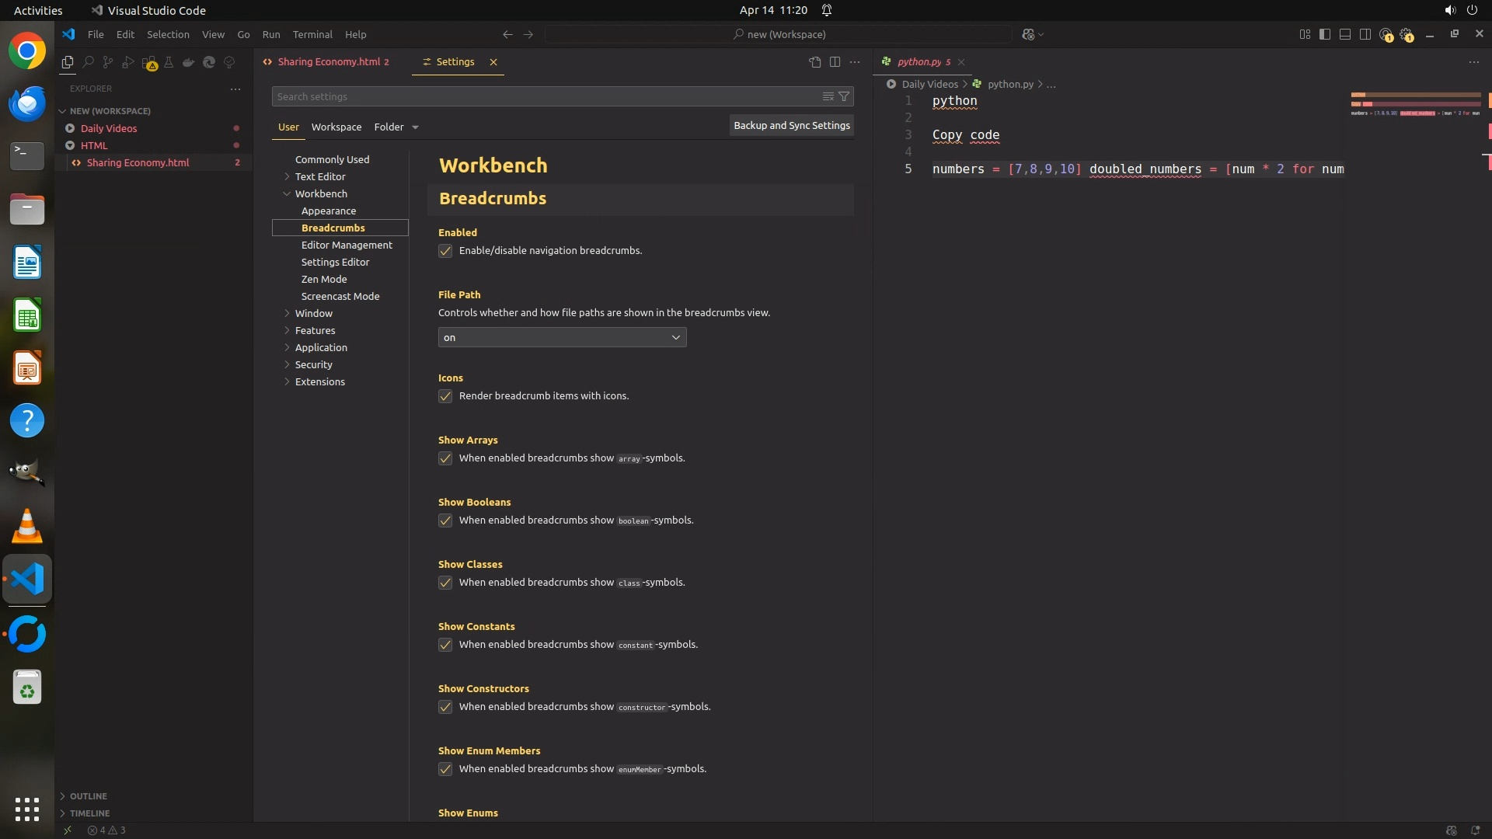The image size is (1492, 839).
Task: Switch to Workspace settings tab
Action: pyautogui.click(x=336, y=127)
